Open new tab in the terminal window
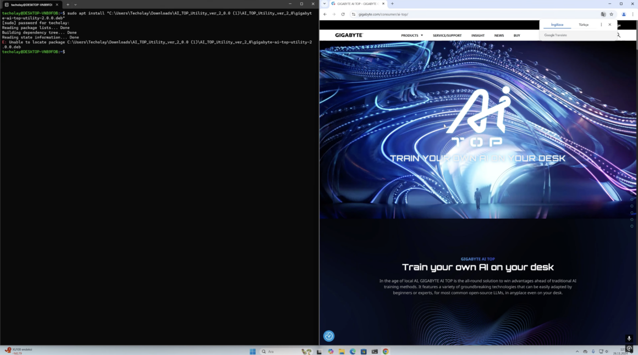This screenshot has height=355, width=638. [x=68, y=4]
